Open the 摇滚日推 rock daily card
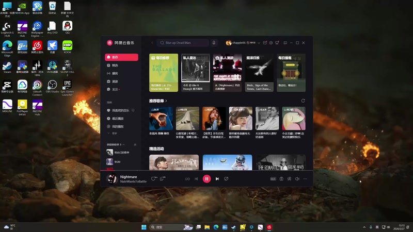The height and width of the screenshot is (232, 413). point(259,73)
